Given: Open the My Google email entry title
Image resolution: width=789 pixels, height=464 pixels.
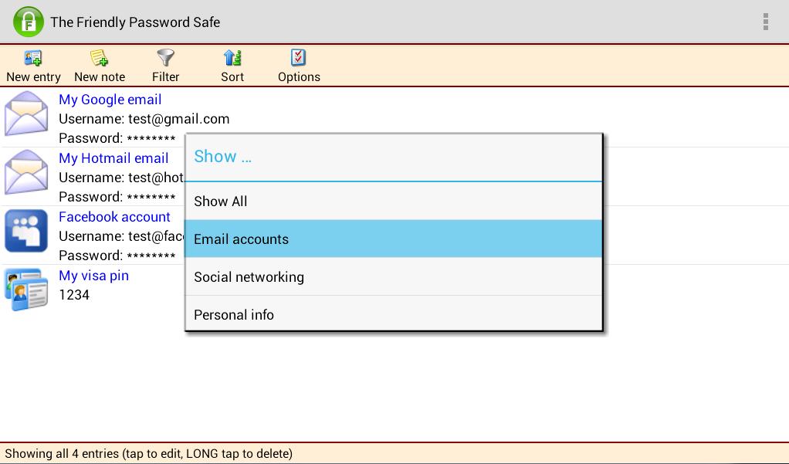Looking at the screenshot, I should pos(110,100).
